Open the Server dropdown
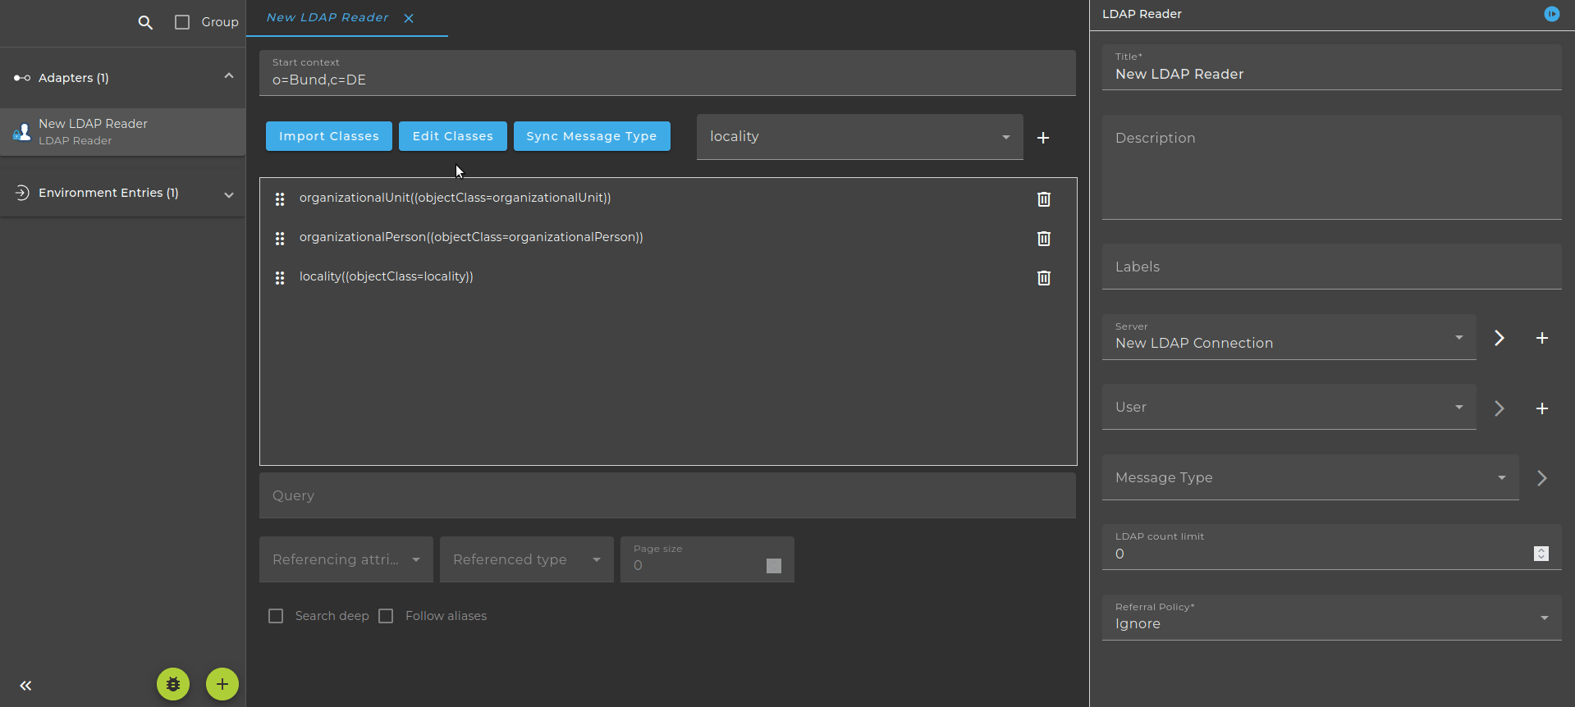1575x707 pixels. [1289, 337]
